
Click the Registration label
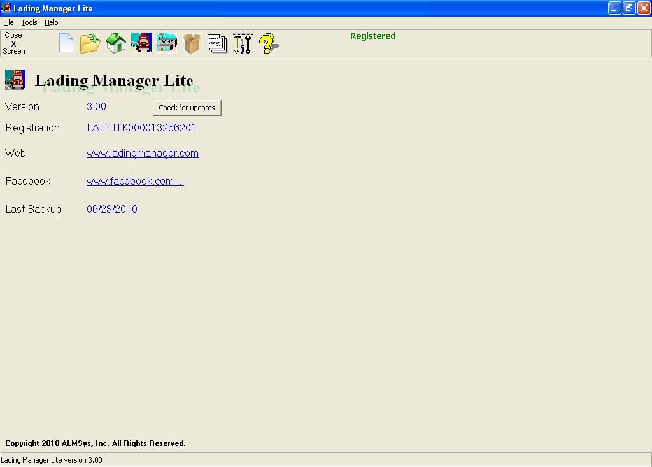click(32, 128)
